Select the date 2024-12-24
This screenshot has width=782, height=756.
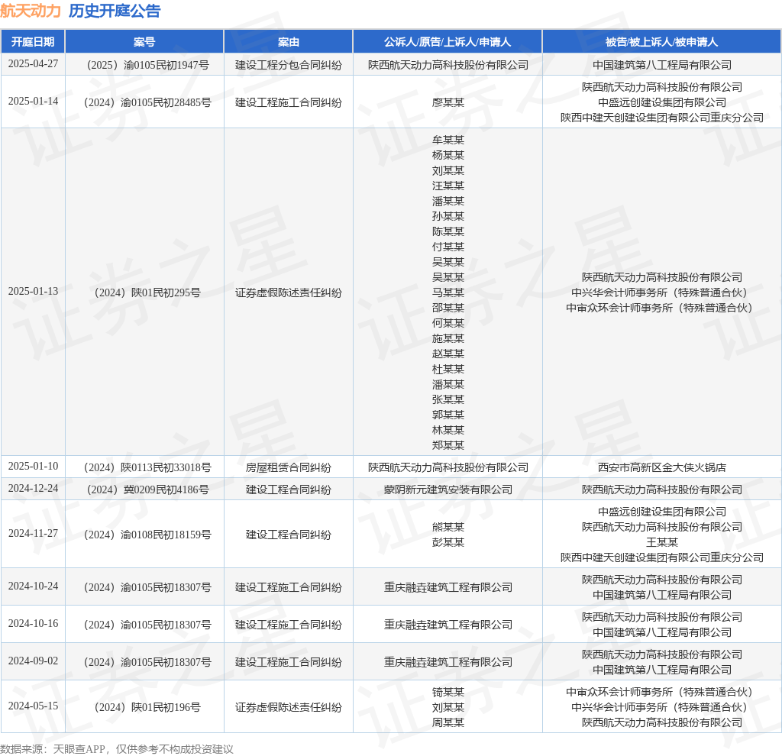click(x=33, y=489)
